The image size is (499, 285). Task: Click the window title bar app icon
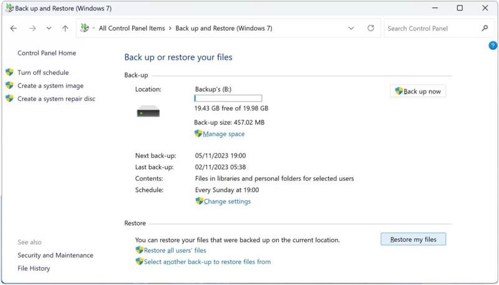click(10, 8)
